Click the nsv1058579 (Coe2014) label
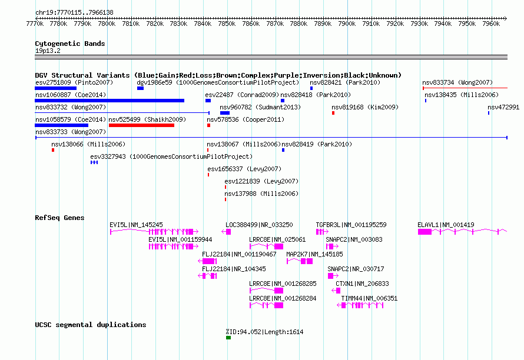Image resolution: width=524 pixels, height=360 pixels. [71, 119]
